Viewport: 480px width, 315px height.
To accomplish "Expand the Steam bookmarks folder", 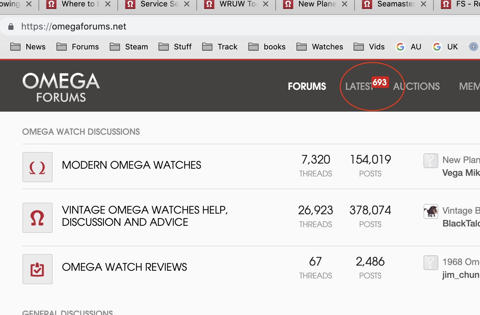I will point(129,47).
